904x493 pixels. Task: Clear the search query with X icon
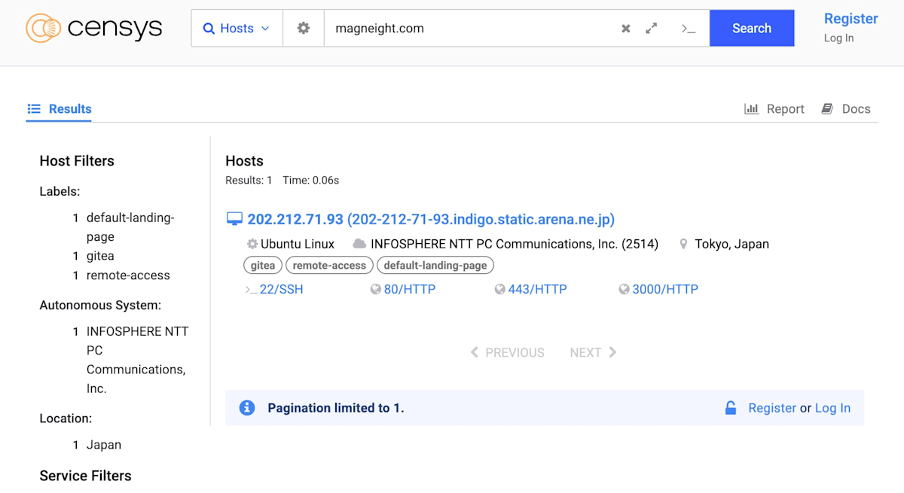pyautogui.click(x=625, y=29)
